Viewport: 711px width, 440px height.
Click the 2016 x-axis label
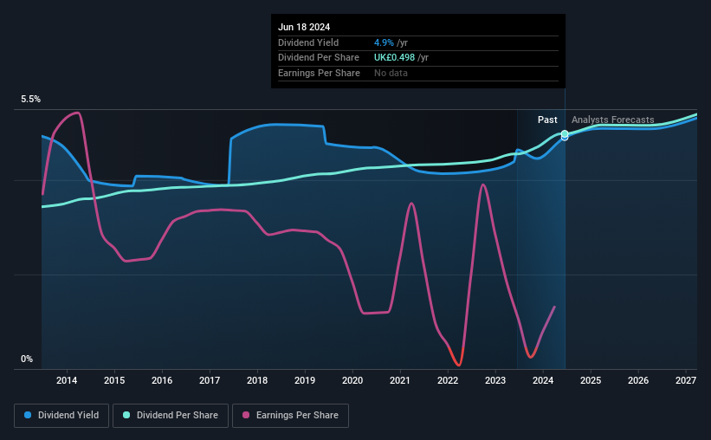162,380
